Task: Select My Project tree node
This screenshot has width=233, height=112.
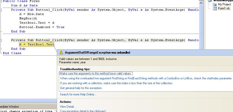Action: point(224,4)
